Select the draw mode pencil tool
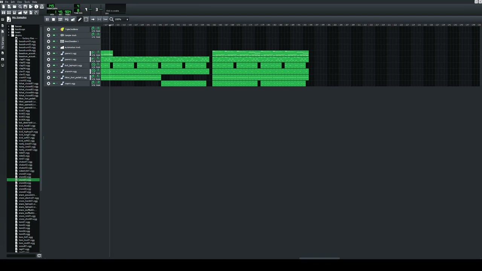 [79, 19]
